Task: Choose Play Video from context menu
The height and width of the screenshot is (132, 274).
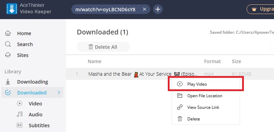Action: tap(206, 84)
